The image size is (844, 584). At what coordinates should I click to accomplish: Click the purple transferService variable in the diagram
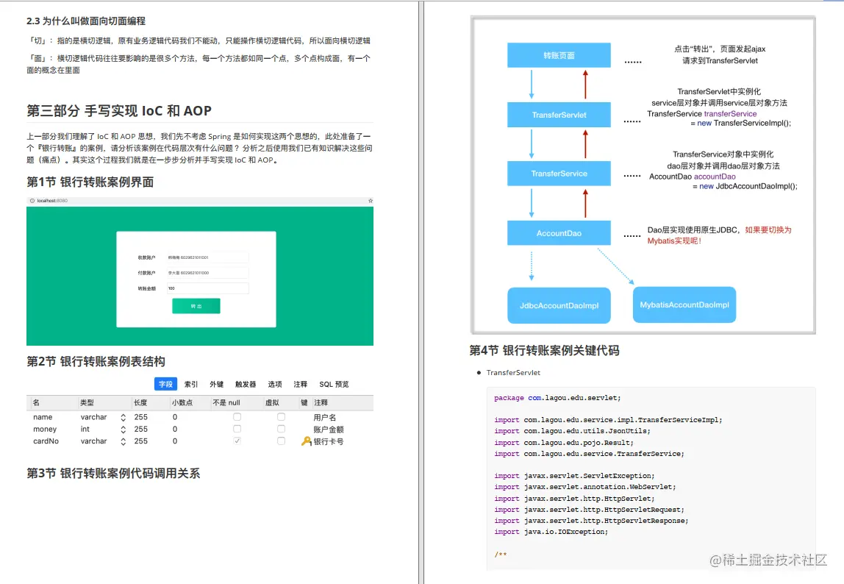(x=730, y=114)
